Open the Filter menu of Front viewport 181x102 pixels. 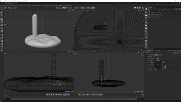[x=92, y=52]
